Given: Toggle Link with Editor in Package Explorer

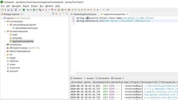Looking at the screenshot, I should coord(56,14).
